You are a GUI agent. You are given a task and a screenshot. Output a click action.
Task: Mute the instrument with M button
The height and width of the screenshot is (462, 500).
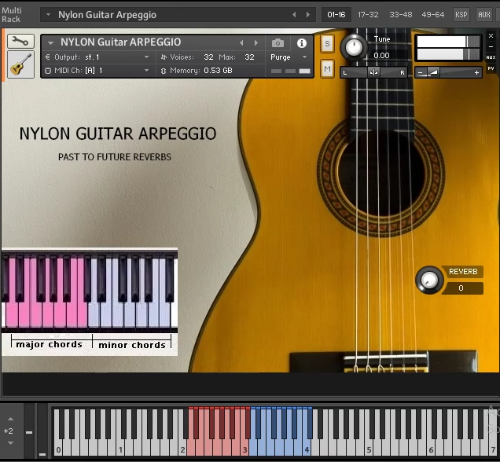click(x=327, y=68)
